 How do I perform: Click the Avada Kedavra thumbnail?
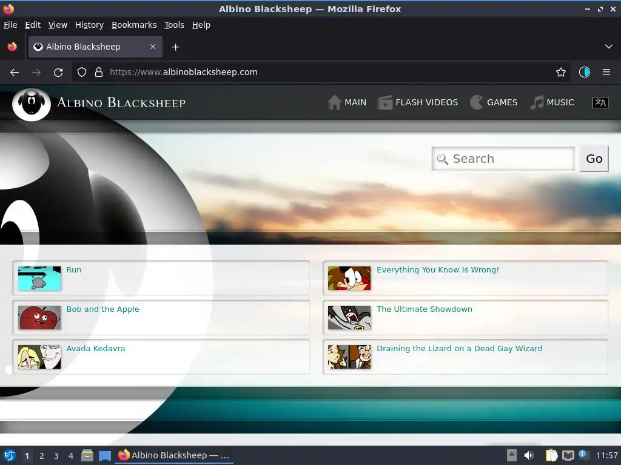(x=39, y=357)
